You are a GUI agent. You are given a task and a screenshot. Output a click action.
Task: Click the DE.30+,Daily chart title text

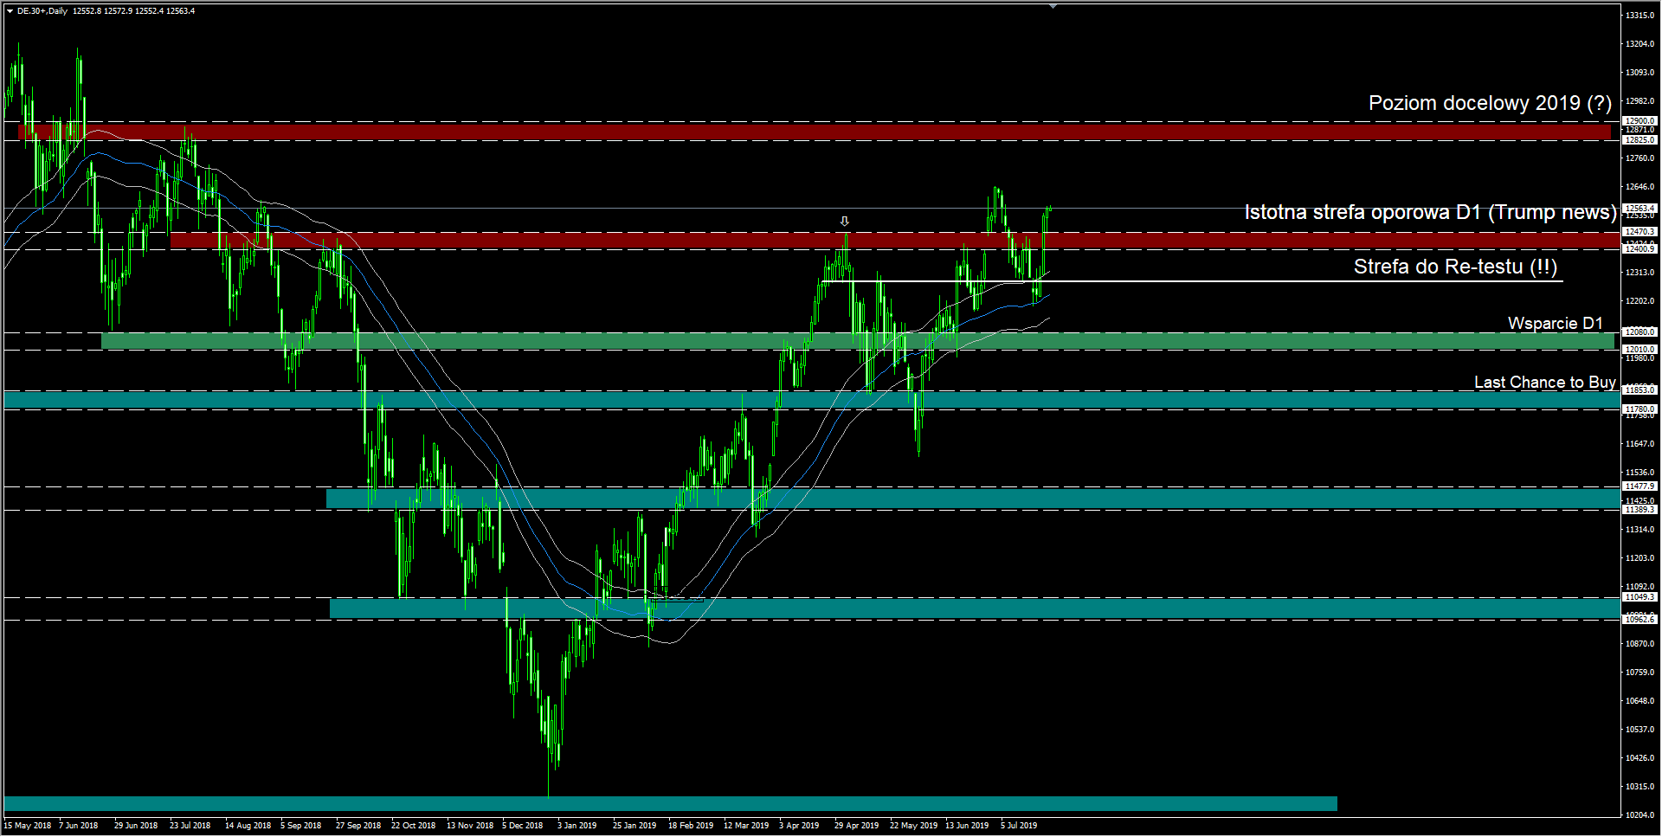[42, 11]
